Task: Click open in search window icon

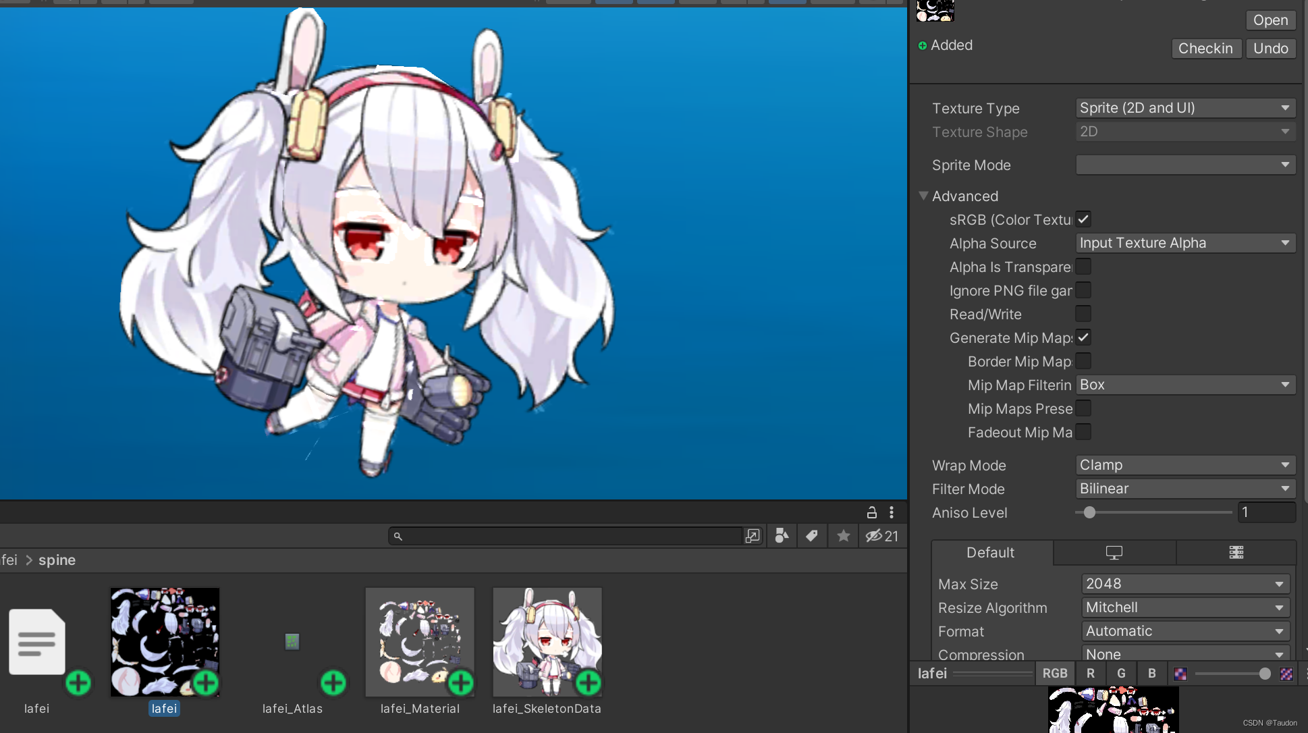Action: 753,536
